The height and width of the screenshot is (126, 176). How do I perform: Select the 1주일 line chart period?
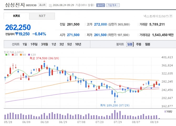click(34, 44)
